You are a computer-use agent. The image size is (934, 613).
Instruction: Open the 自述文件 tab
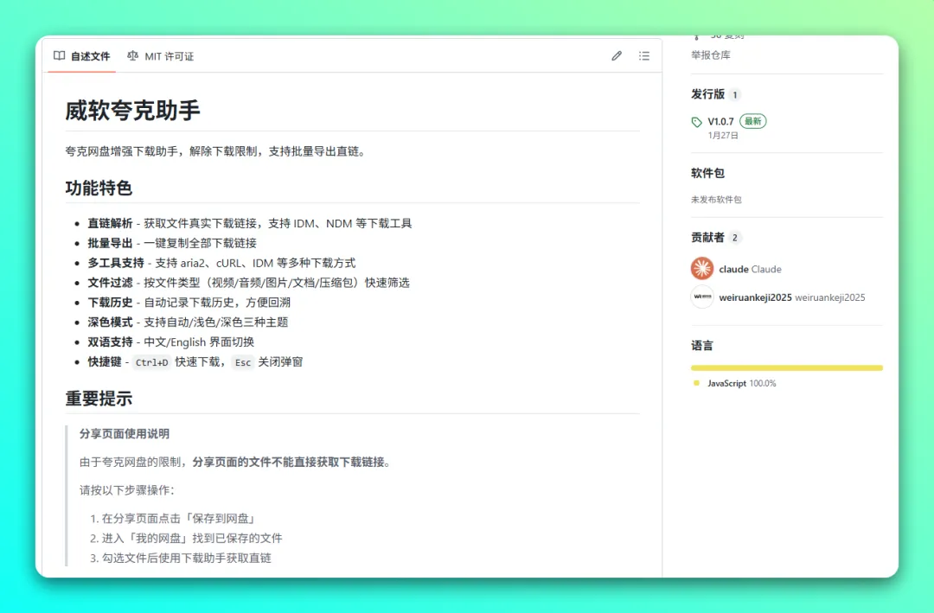[81, 56]
